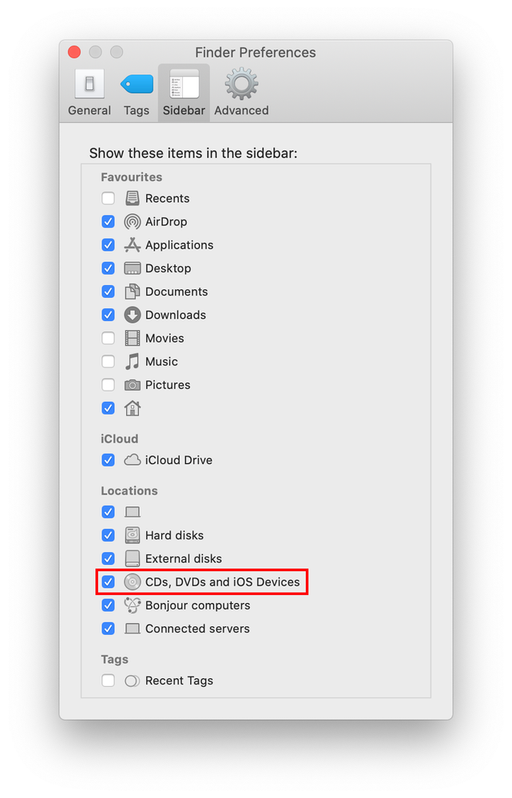Tick the Movies checkbox
Viewport: 512px width, 798px height.
pos(109,338)
